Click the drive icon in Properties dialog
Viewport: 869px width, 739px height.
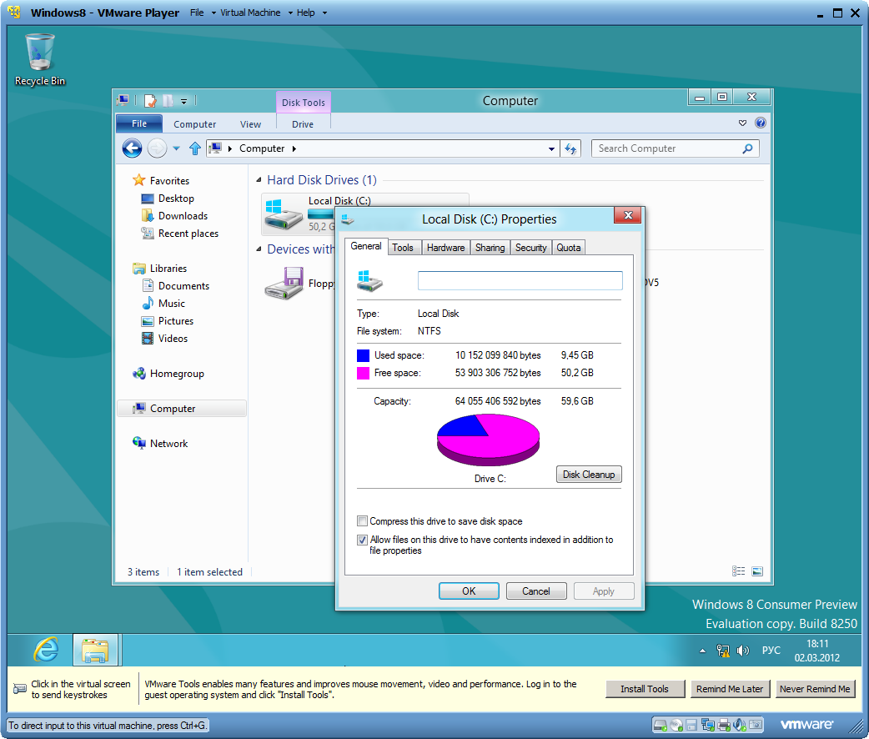[369, 281]
